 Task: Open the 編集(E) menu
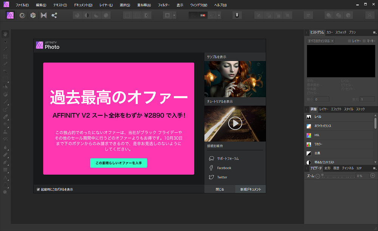[x=41, y=5]
